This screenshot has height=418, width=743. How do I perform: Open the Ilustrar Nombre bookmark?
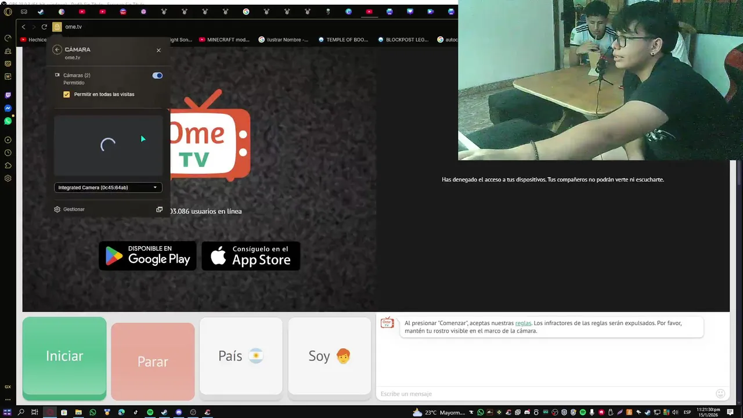(283, 40)
